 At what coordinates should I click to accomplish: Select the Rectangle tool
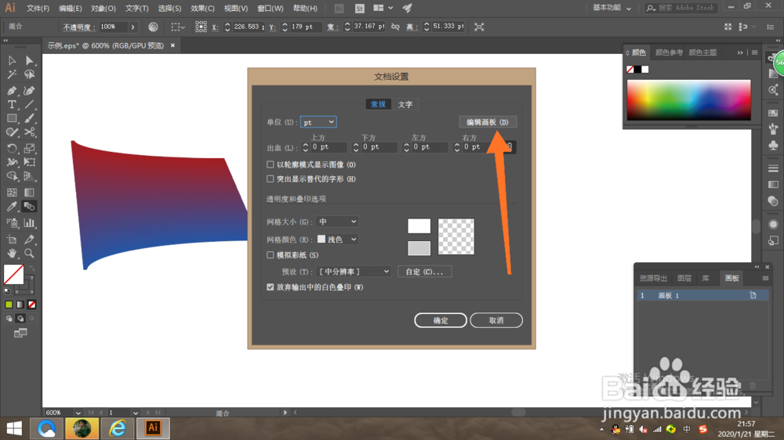(12, 118)
